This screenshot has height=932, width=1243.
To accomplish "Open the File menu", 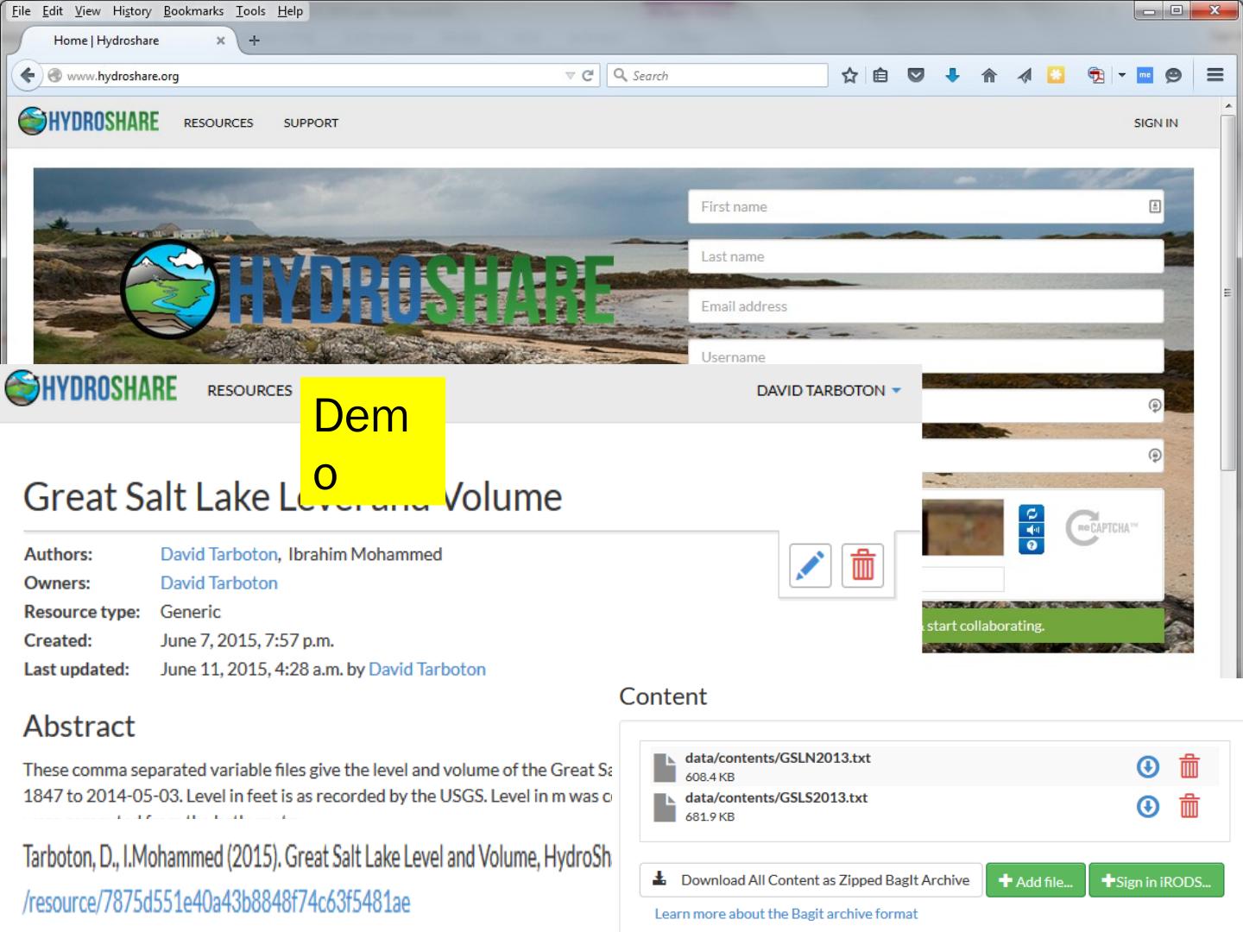I will [22, 11].
